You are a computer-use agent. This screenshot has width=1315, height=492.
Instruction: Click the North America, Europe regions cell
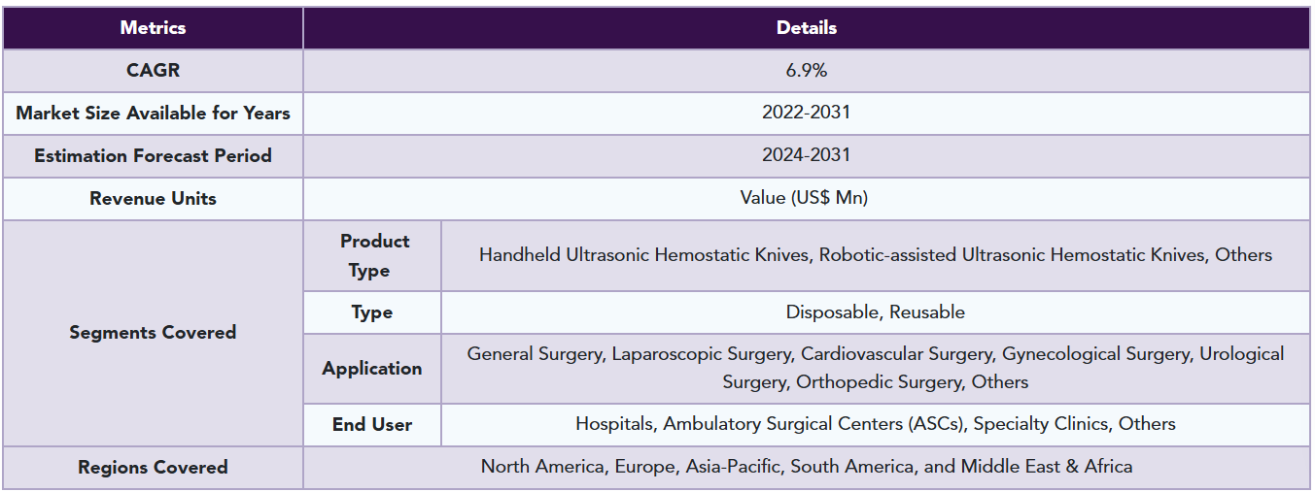(806, 467)
